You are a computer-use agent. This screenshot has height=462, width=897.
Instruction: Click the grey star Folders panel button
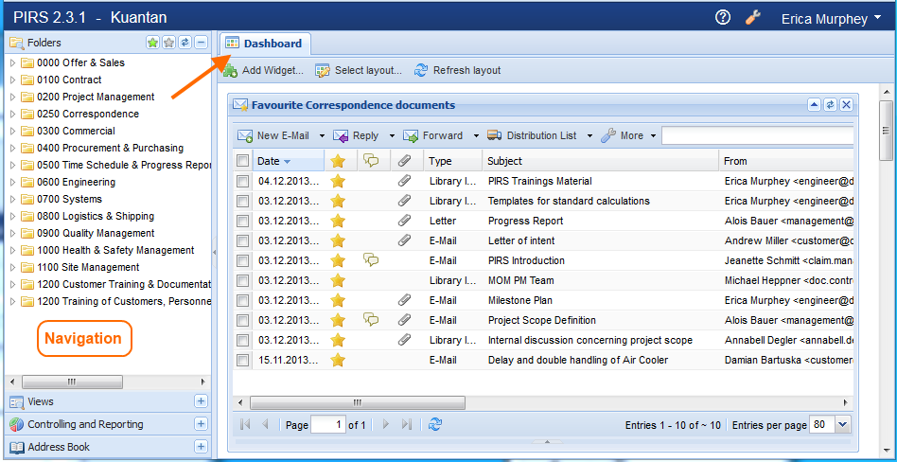tap(168, 43)
